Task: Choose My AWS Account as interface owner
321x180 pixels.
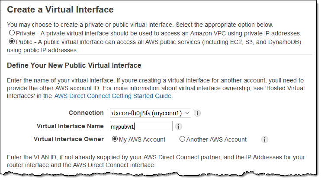Action: tap(115, 139)
